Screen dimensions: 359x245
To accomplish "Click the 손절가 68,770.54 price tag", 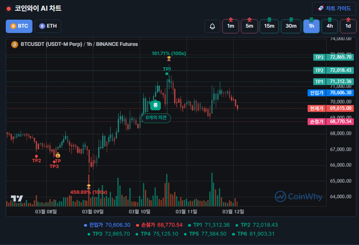I will tap(330, 122).
